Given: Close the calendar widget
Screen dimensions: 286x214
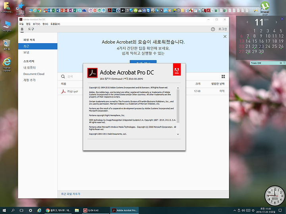Looking at the screenshot, I should 282,19.
